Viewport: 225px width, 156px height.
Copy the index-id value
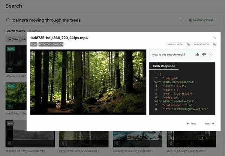tap(214, 44)
